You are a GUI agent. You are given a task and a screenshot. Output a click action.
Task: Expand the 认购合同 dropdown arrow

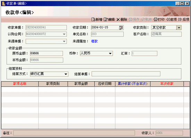(x=64, y=34)
